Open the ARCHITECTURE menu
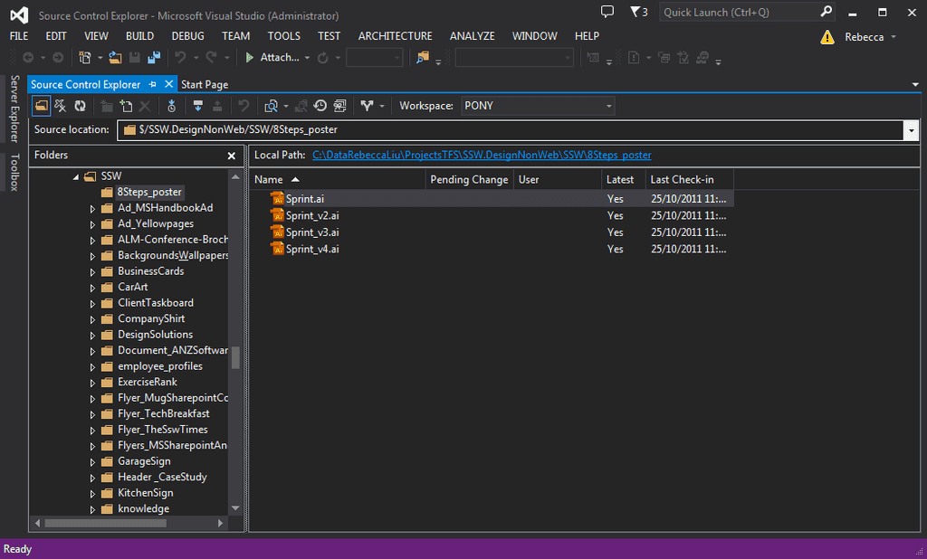Screen dimensions: 927x559 pyautogui.click(x=395, y=36)
